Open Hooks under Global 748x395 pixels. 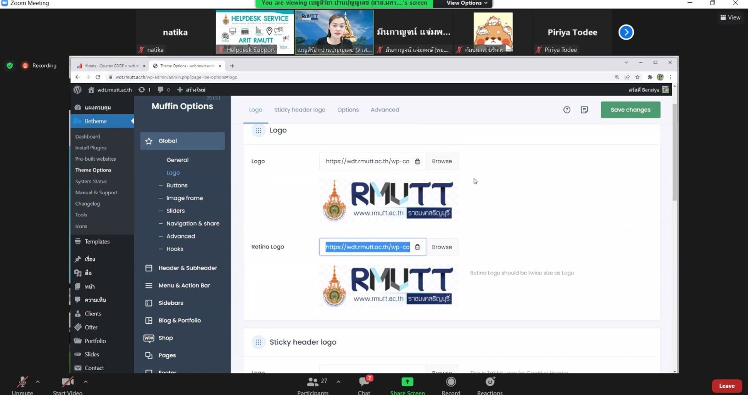coord(175,249)
